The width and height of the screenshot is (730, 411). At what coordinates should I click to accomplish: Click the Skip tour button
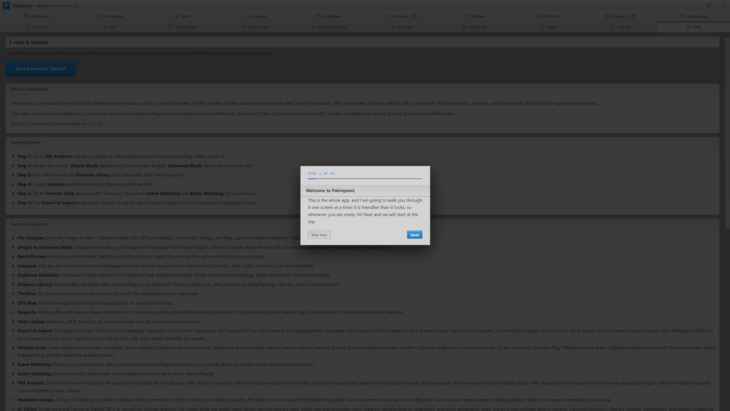pyautogui.click(x=319, y=235)
